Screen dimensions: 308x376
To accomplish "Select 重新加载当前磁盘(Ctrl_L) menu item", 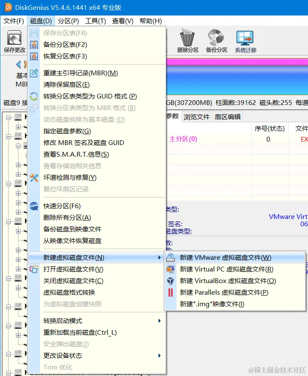I will pos(97,333).
